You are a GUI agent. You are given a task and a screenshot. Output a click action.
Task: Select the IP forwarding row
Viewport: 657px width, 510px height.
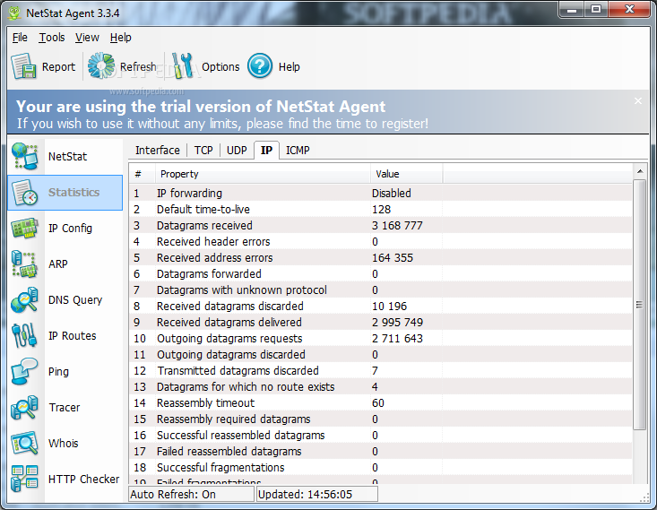[x=380, y=193]
